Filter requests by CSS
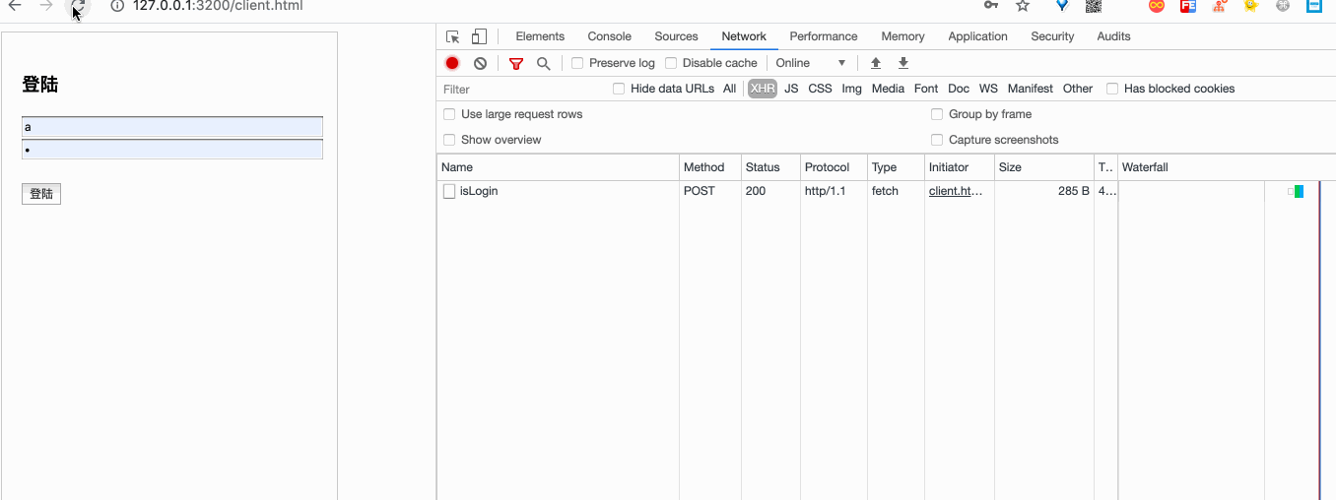The width and height of the screenshot is (1336, 500). [820, 89]
